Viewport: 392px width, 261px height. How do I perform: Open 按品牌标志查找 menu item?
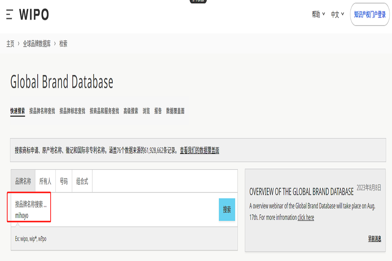point(72,111)
